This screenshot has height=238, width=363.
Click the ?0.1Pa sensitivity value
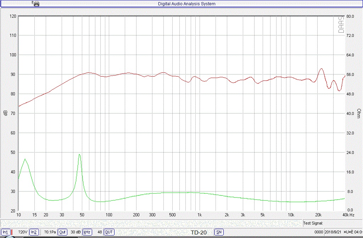tap(50, 232)
